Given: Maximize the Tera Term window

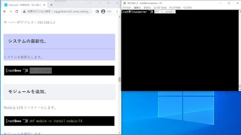Looking at the screenshot, I should (229, 3).
